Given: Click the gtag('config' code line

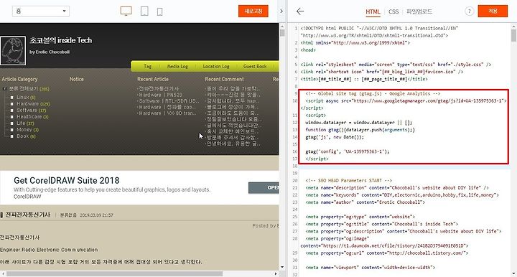Looking at the screenshot, I should pyautogui.click(x=348, y=151).
